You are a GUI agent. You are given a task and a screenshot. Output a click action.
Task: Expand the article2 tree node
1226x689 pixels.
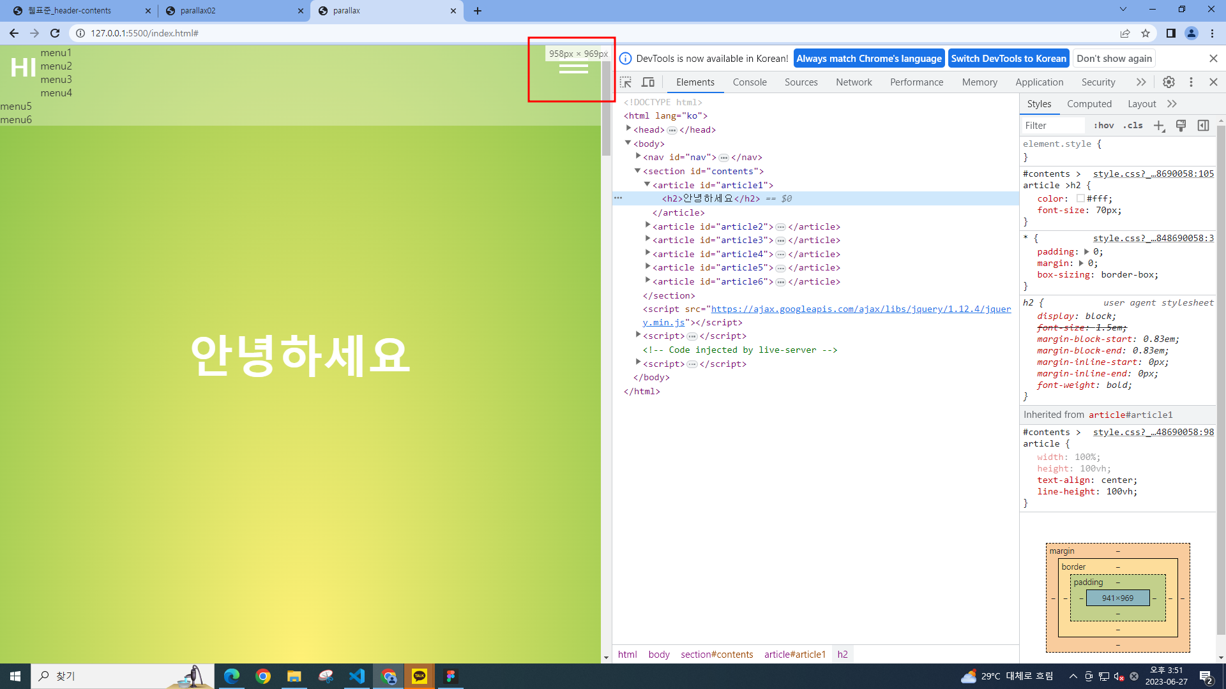[x=647, y=226]
